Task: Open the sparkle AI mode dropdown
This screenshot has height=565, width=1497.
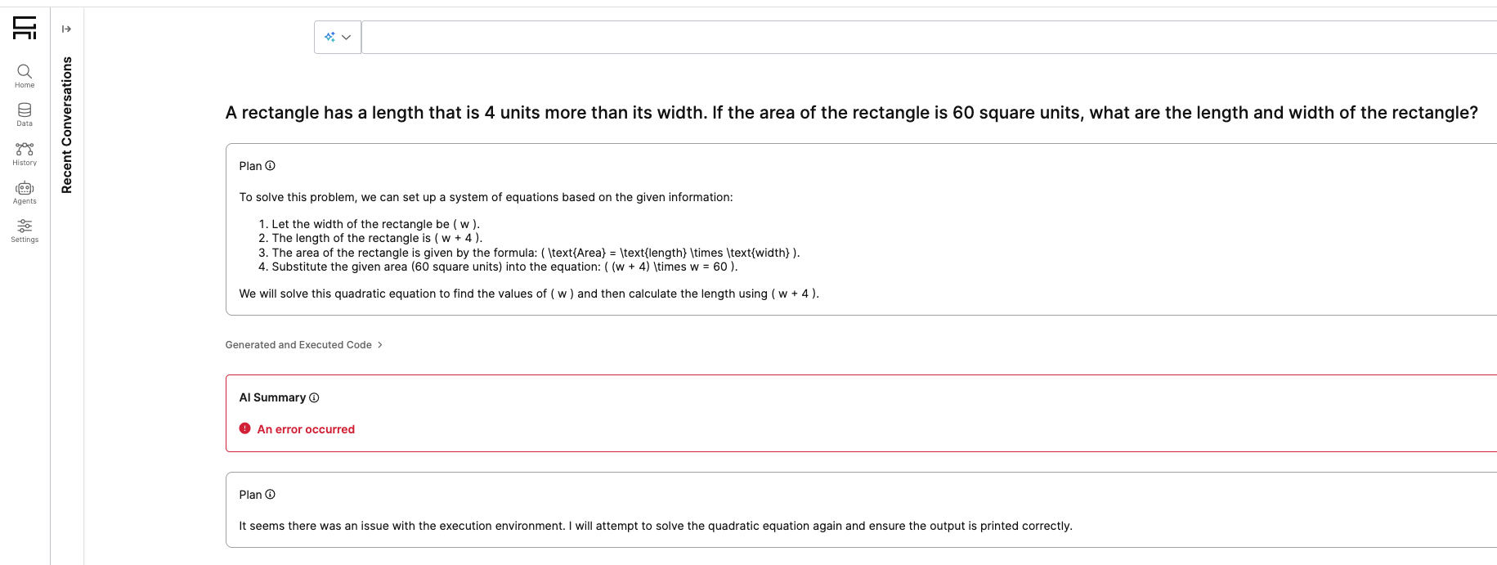Action: point(338,38)
